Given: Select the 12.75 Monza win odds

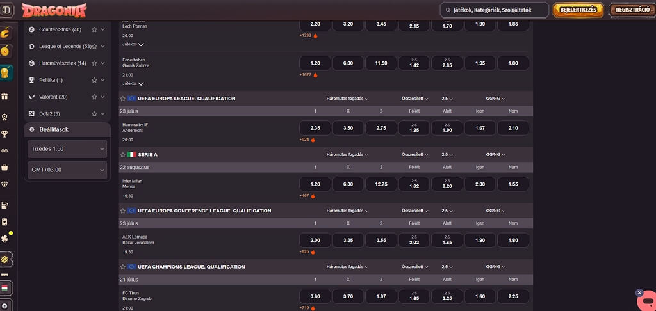Looking at the screenshot, I should tap(381, 184).
